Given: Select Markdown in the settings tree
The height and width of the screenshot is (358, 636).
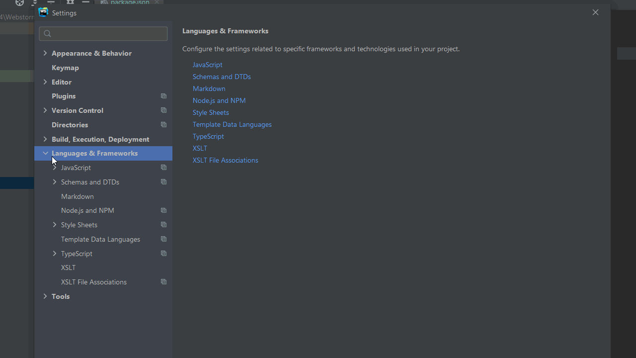Looking at the screenshot, I should point(78,196).
